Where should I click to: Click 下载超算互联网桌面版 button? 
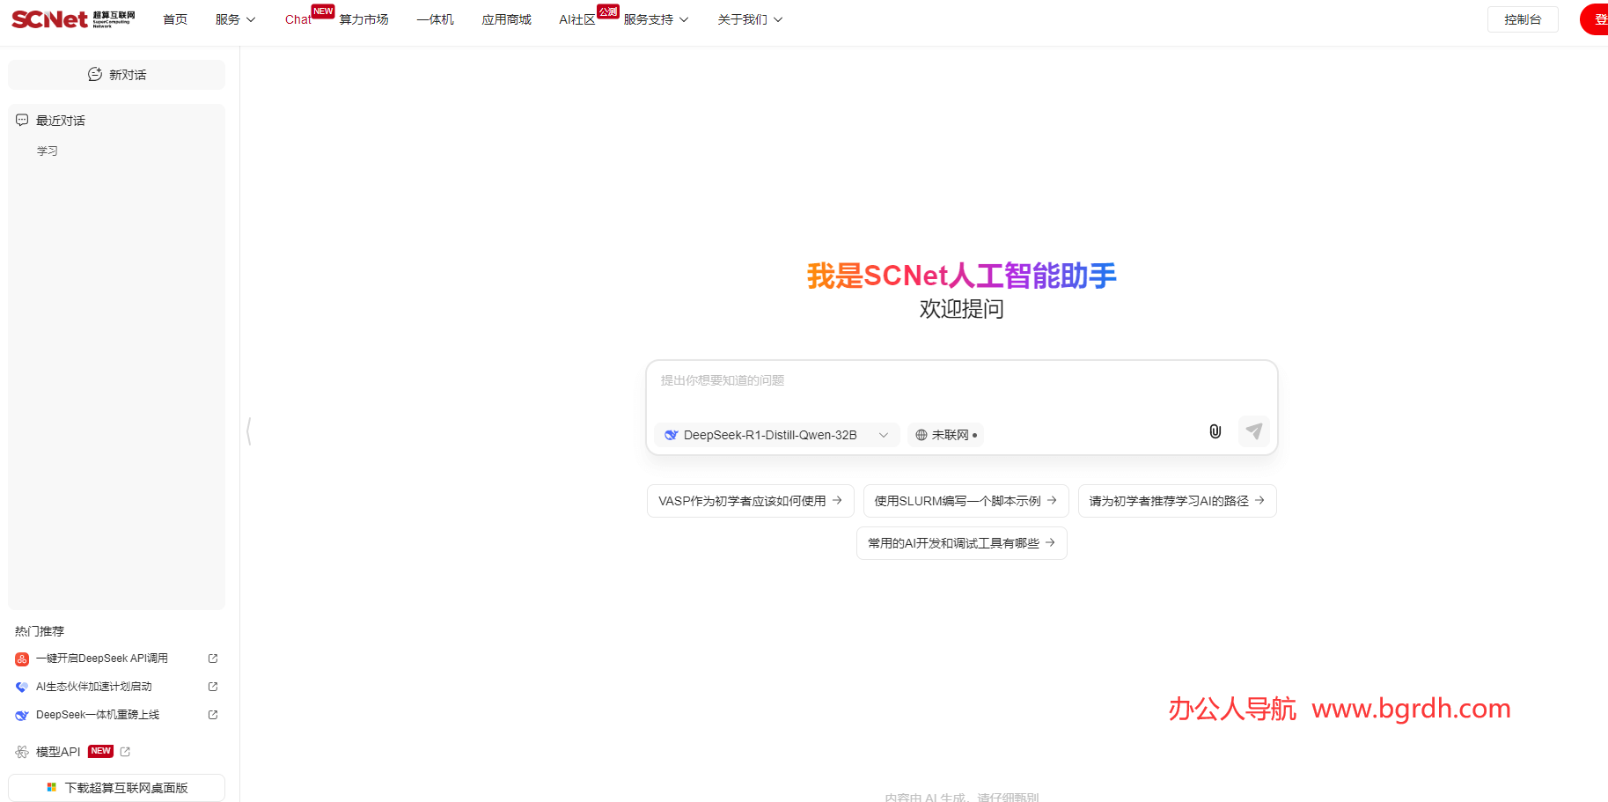[x=117, y=788]
